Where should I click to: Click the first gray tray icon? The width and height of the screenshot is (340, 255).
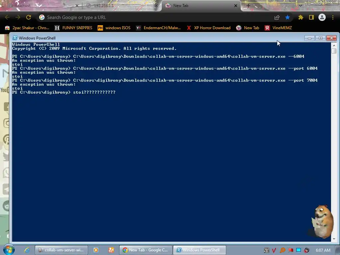[x=267, y=250]
